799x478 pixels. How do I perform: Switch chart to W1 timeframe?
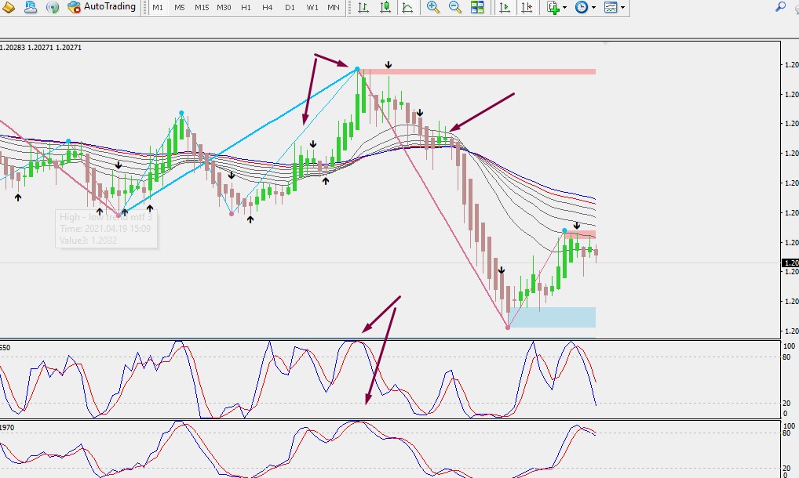(x=312, y=8)
